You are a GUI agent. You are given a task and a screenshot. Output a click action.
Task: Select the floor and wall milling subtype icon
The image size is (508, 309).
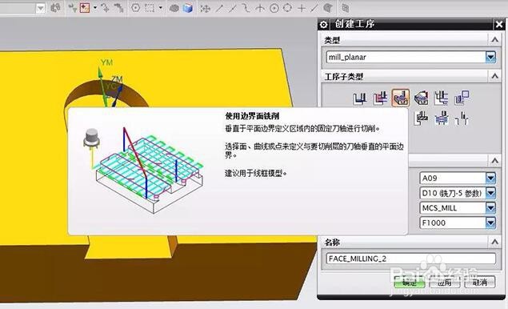[360, 98]
